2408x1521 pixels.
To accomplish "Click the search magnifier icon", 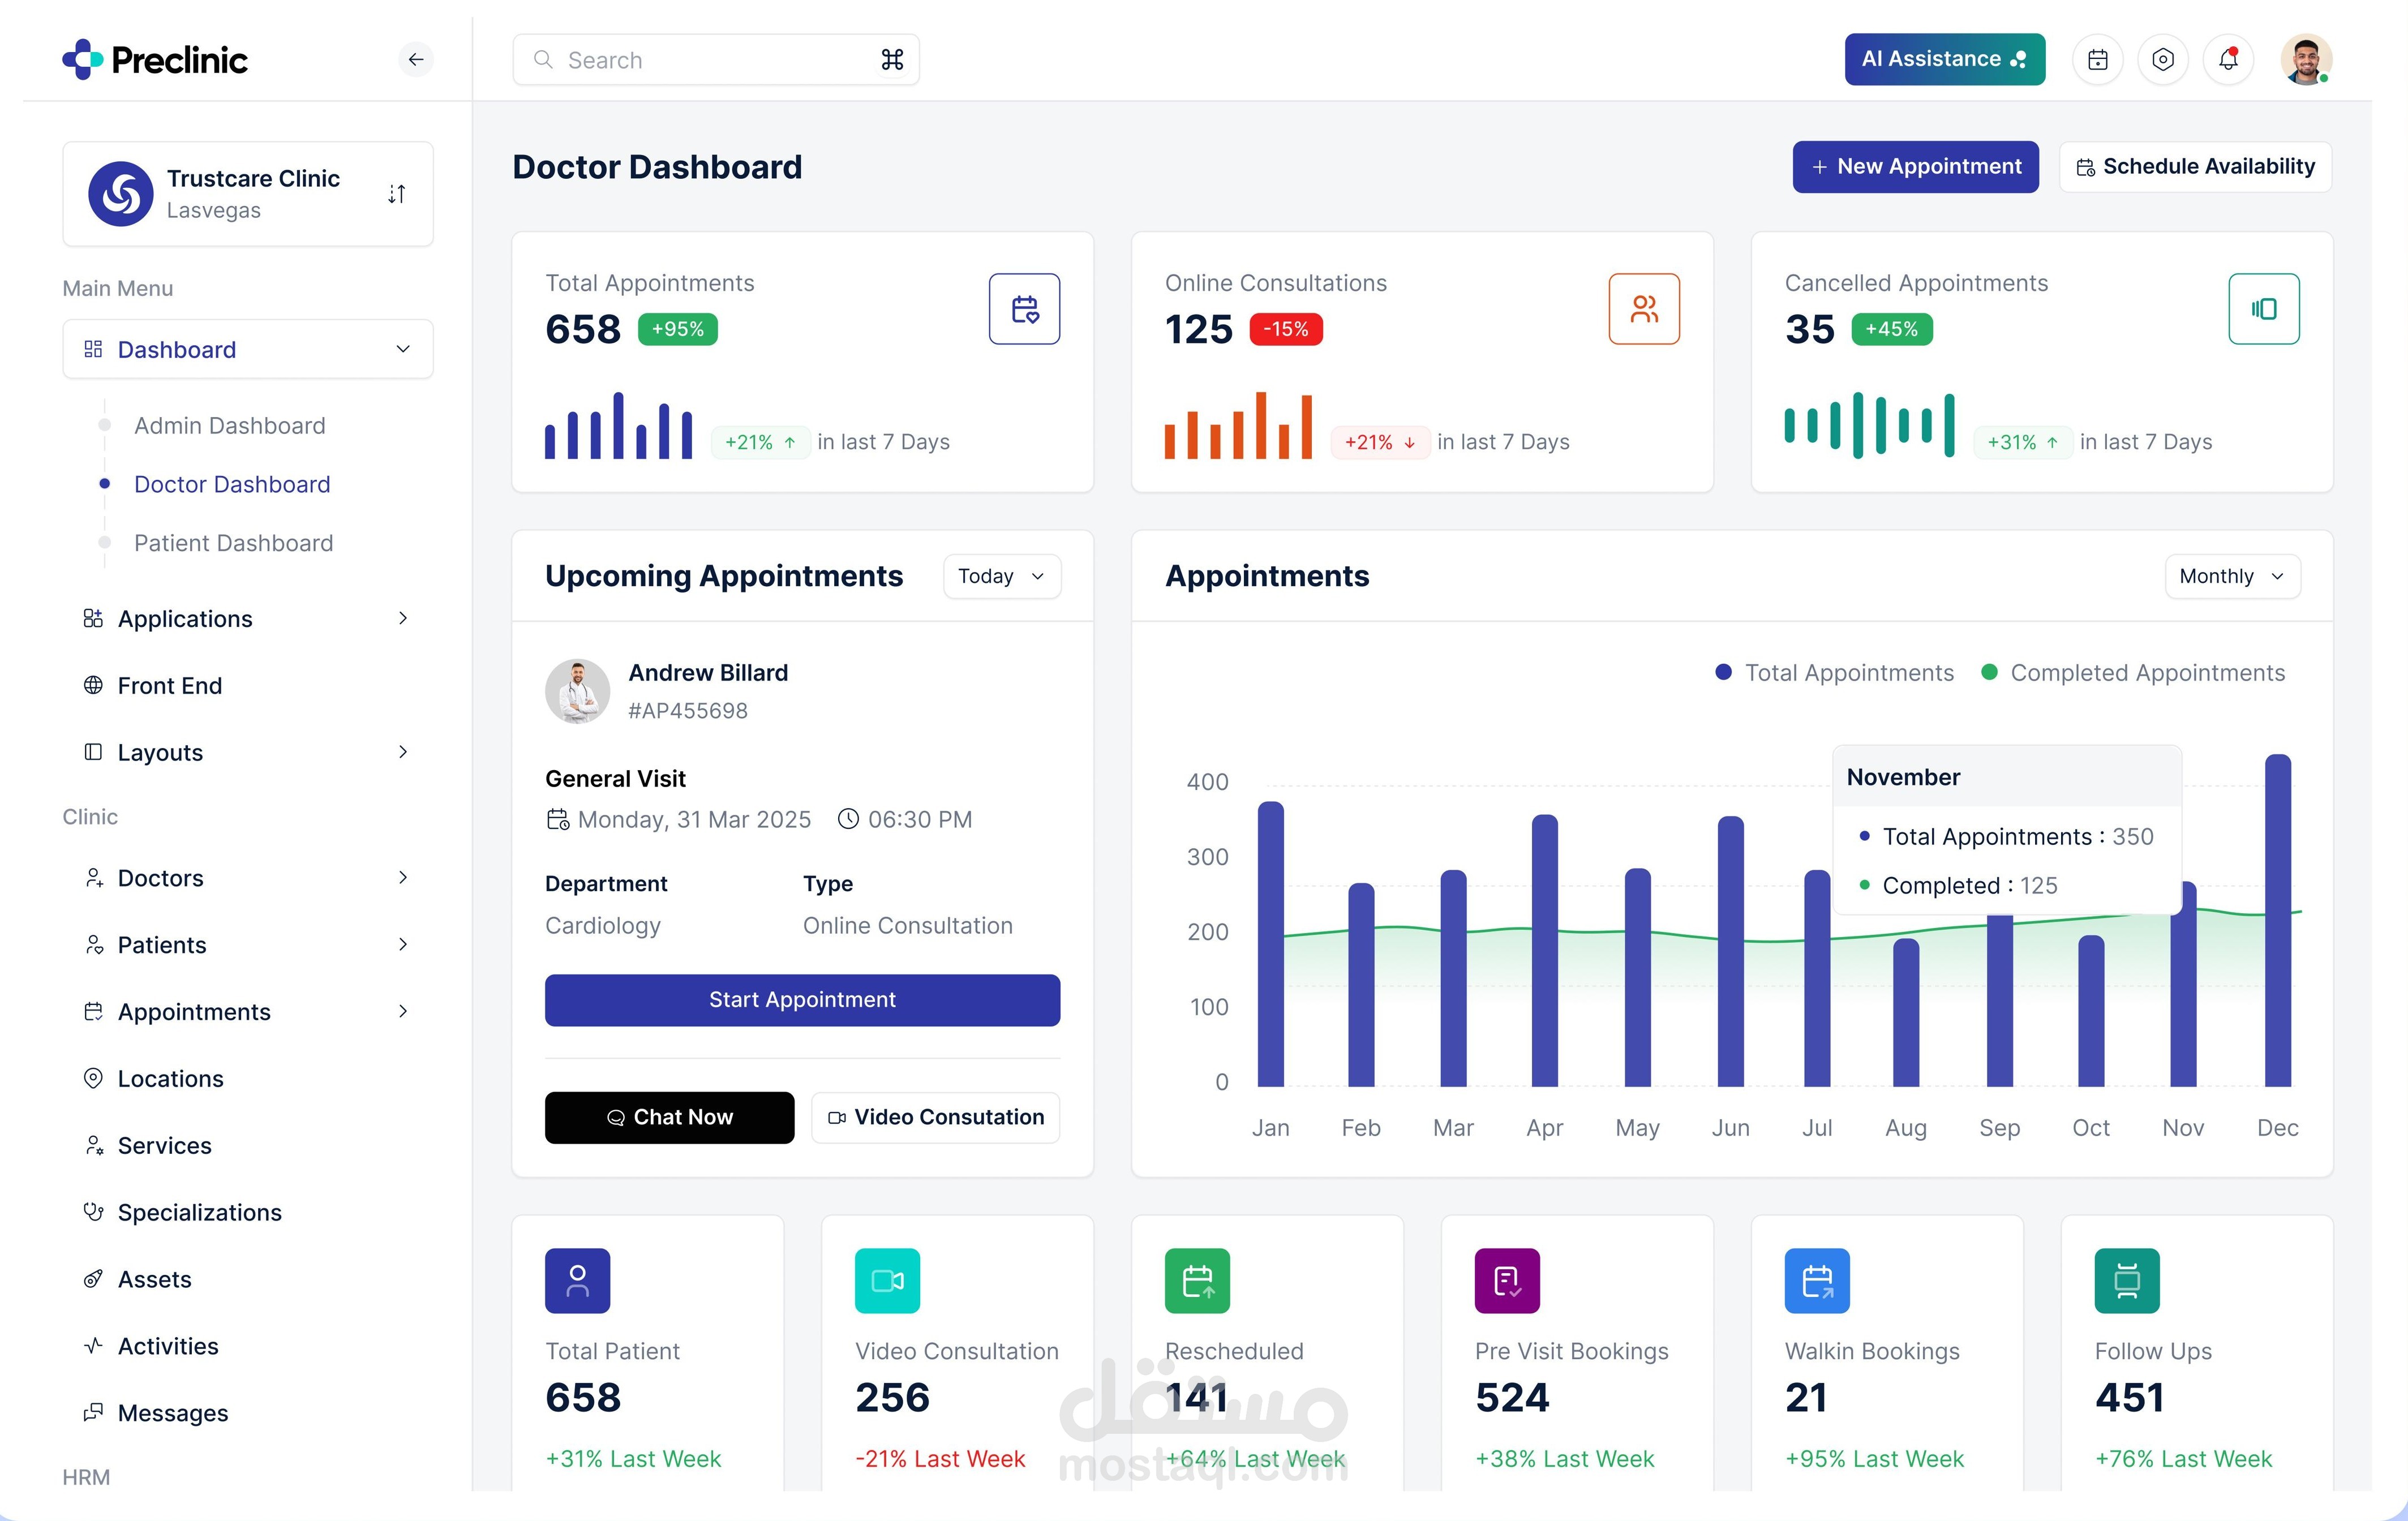I will point(543,60).
